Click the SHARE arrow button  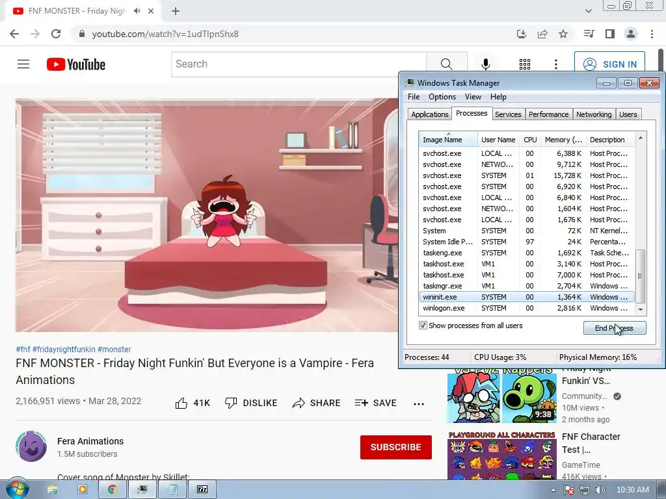317,403
